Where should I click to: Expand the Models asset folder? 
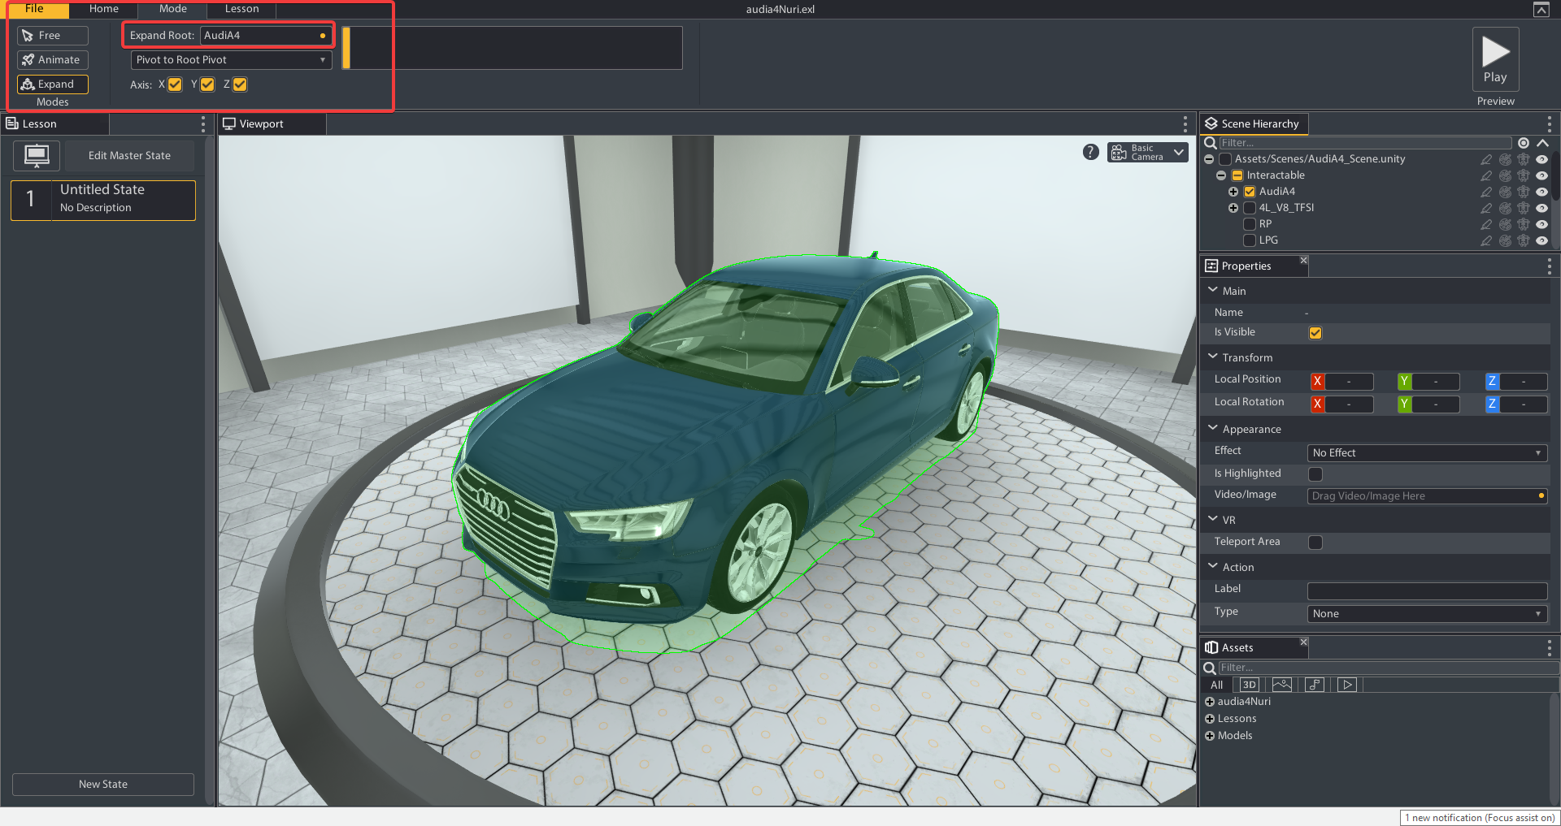pyautogui.click(x=1210, y=736)
